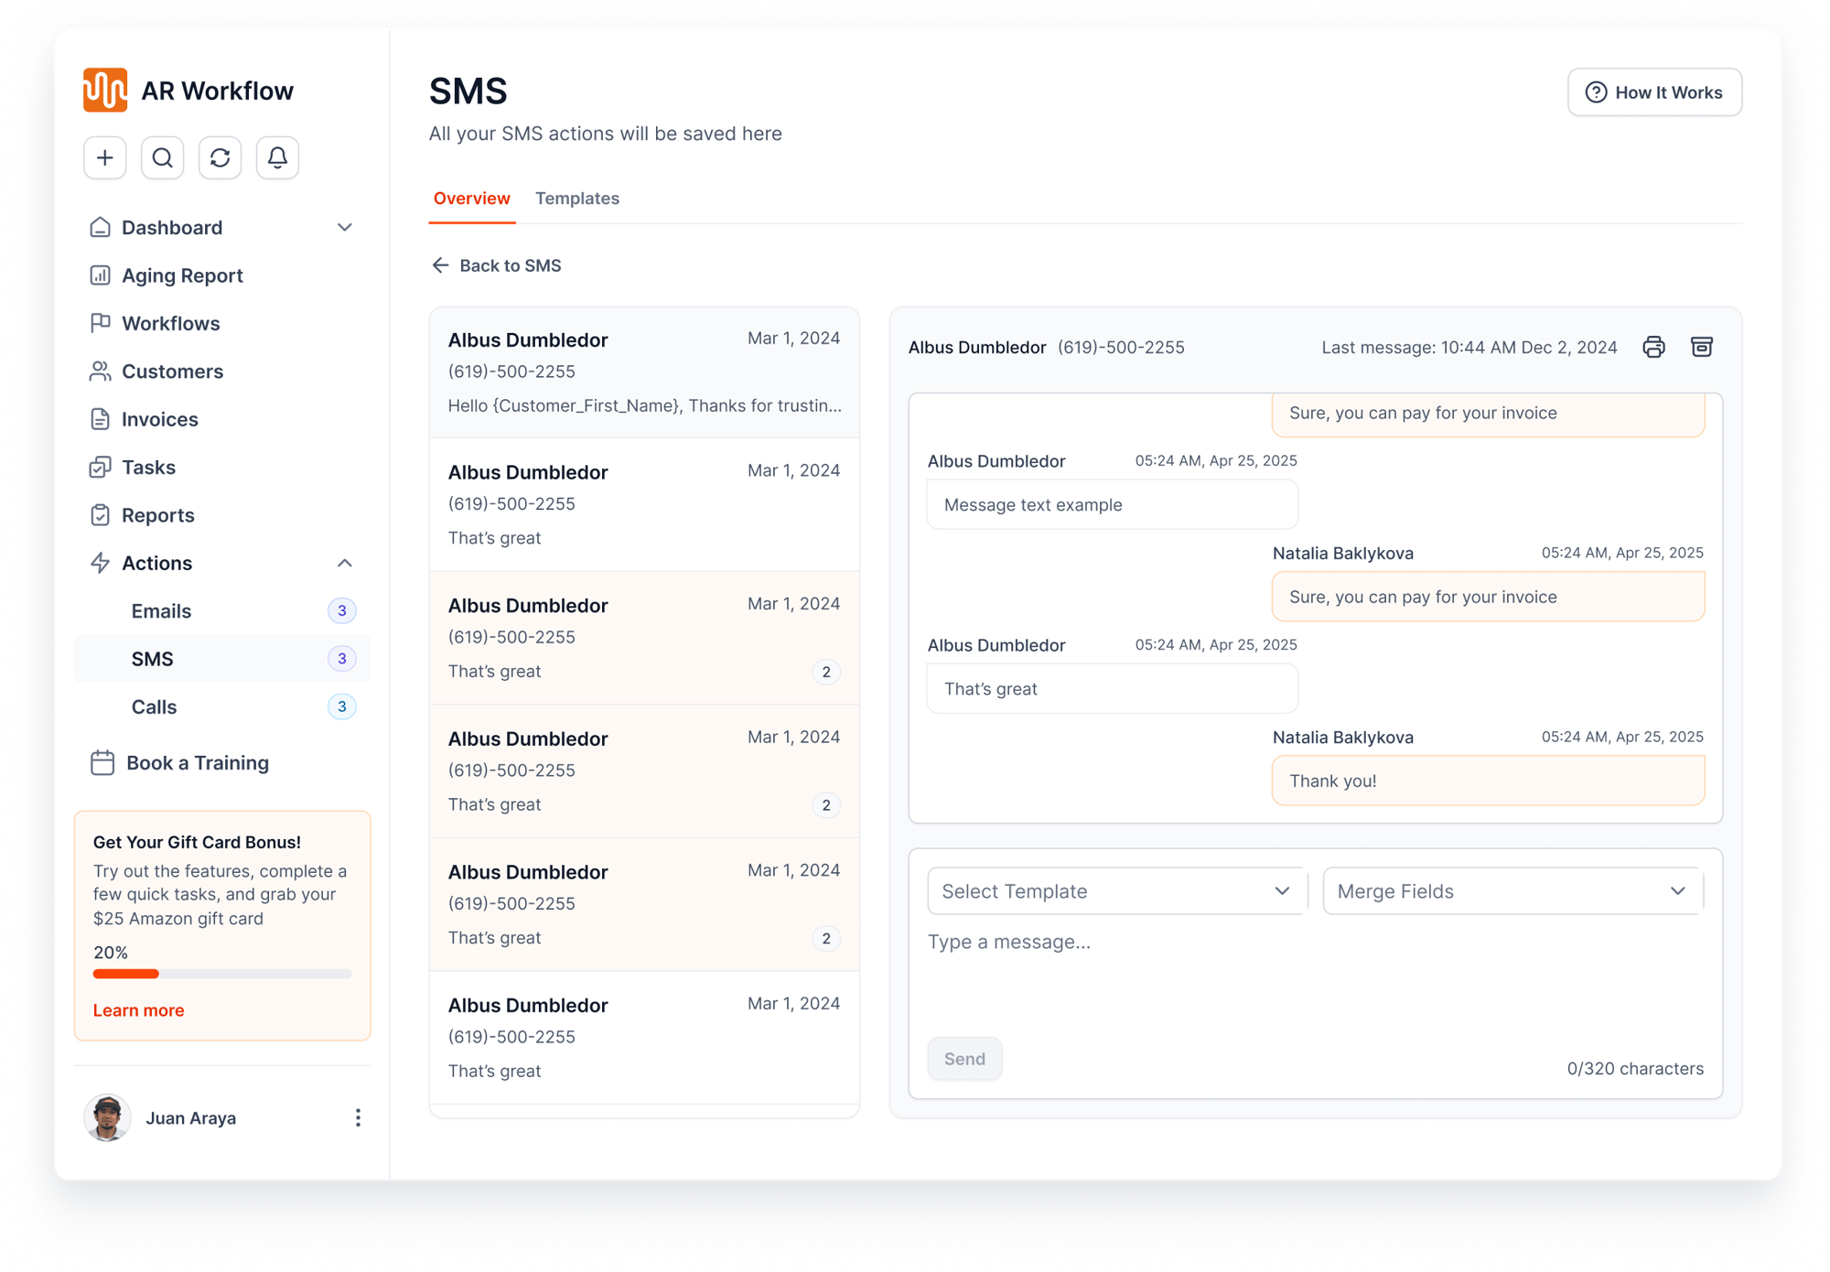Click the How It Works button

1654,92
